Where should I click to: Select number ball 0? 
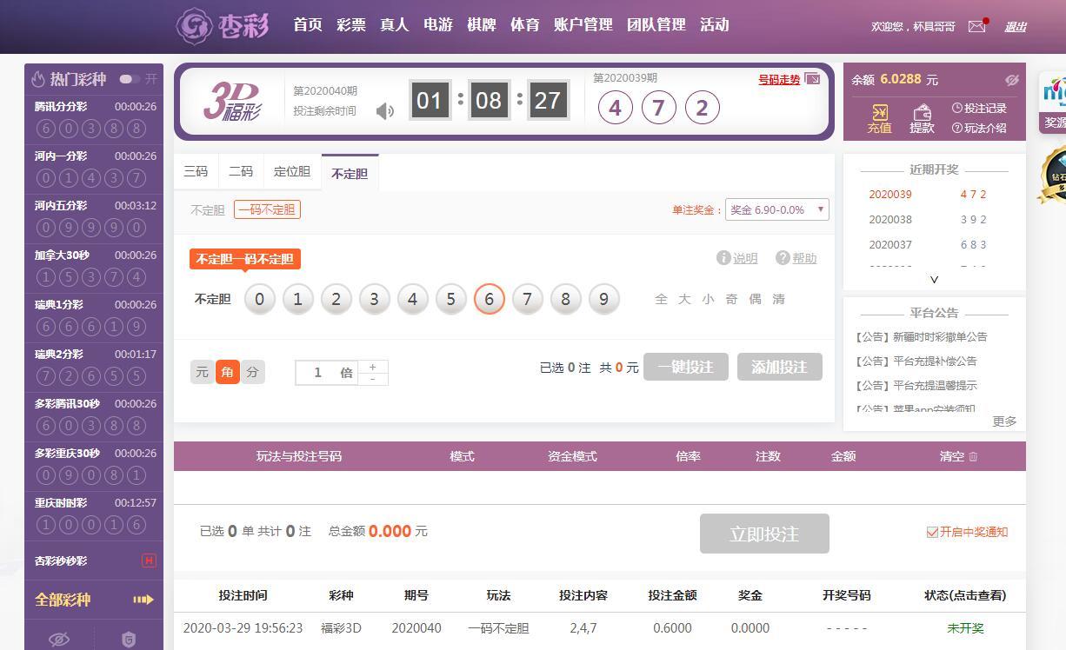click(x=260, y=299)
